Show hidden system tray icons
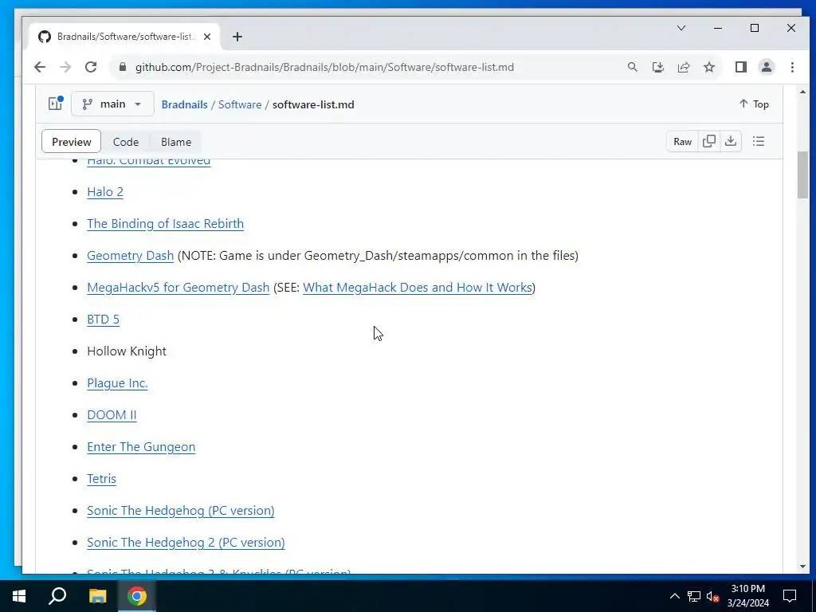Screen dimensions: 816x612 [x=674, y=596]
